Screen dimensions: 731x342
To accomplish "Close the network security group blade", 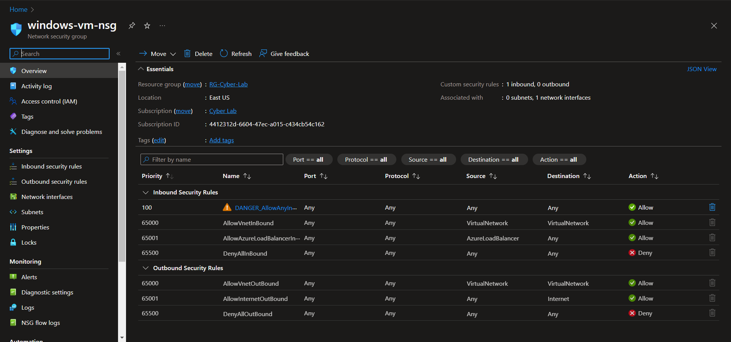I will click(714, 25).
